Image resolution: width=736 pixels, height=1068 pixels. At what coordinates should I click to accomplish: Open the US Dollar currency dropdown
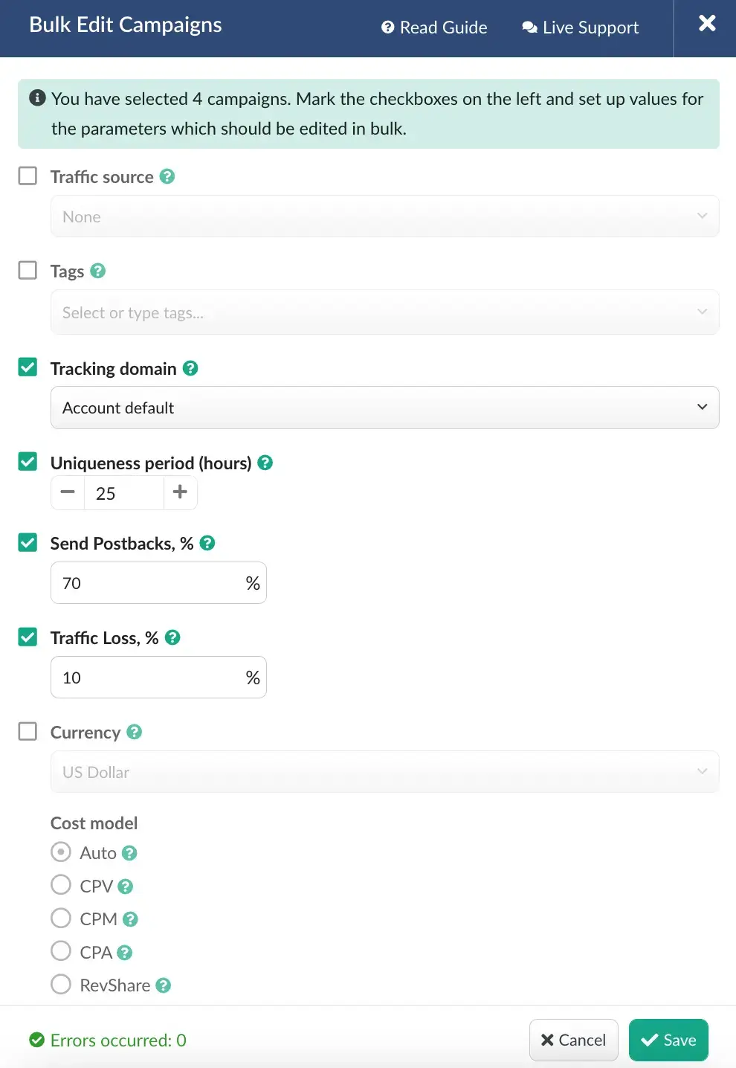coord(384,772)
